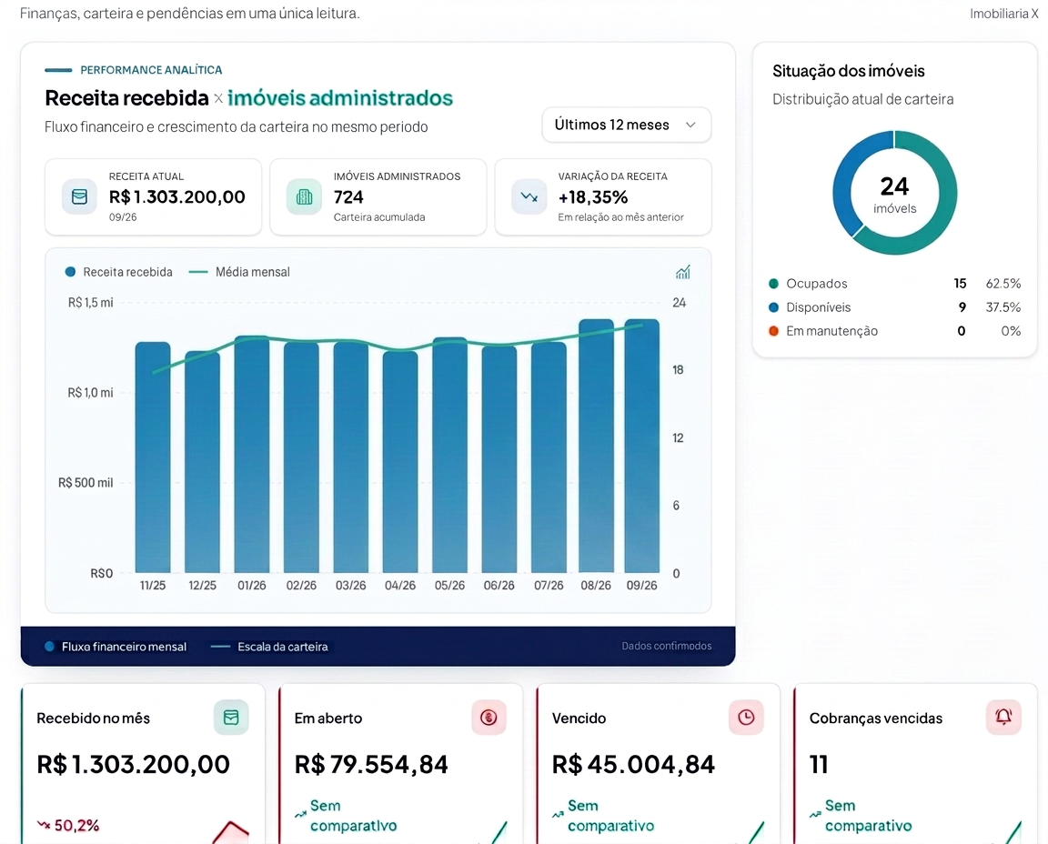Click the Ocupados green dot swatch
Image resolution: width=1048 pixels, height=844 pixels.
coord(774,284)
